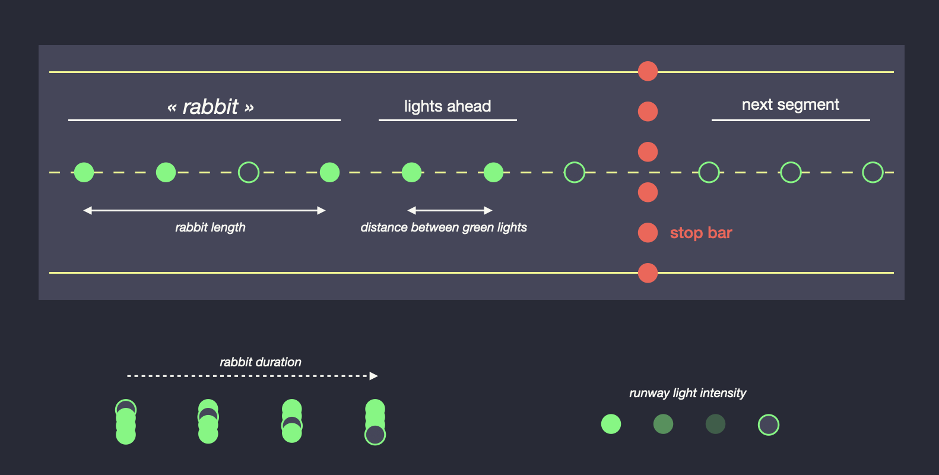Image resolution: width=939 pixels, height=475 pixels.
Task: Pick the brightest green intensity swatch
Action: (x=611, y=424)
